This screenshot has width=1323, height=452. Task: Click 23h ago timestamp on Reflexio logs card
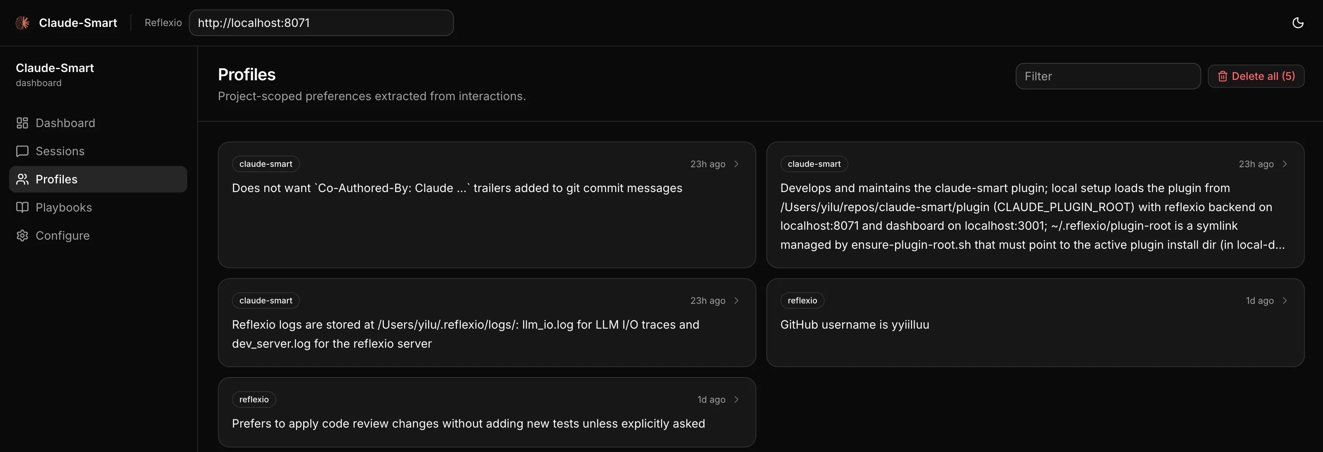tap(708, 301)
